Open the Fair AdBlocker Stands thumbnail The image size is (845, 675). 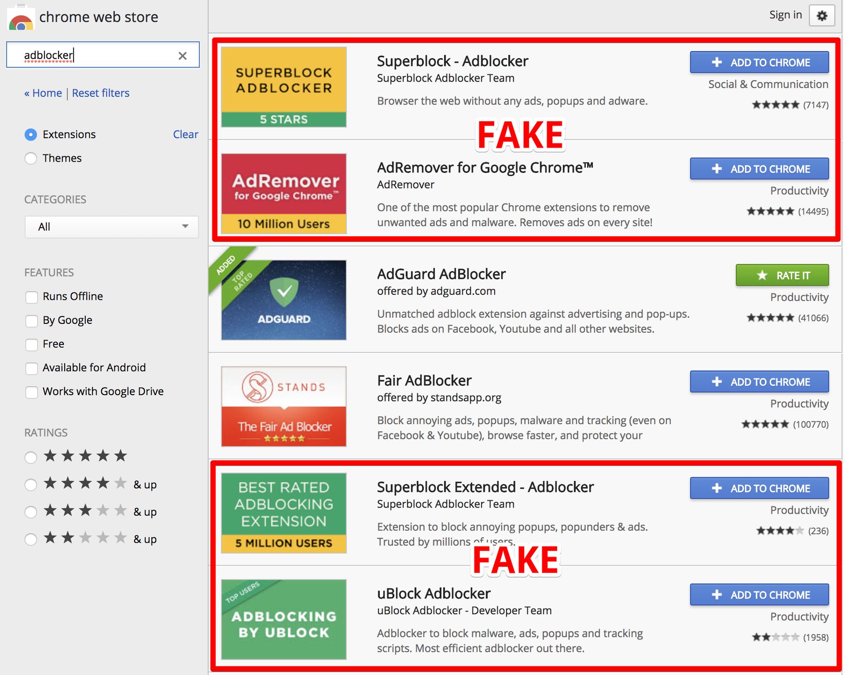coord(283,406)
